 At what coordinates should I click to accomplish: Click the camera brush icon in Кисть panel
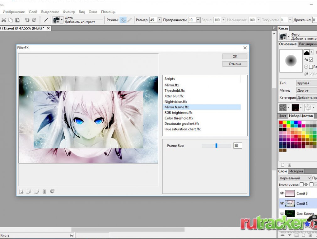coord(283,37)
